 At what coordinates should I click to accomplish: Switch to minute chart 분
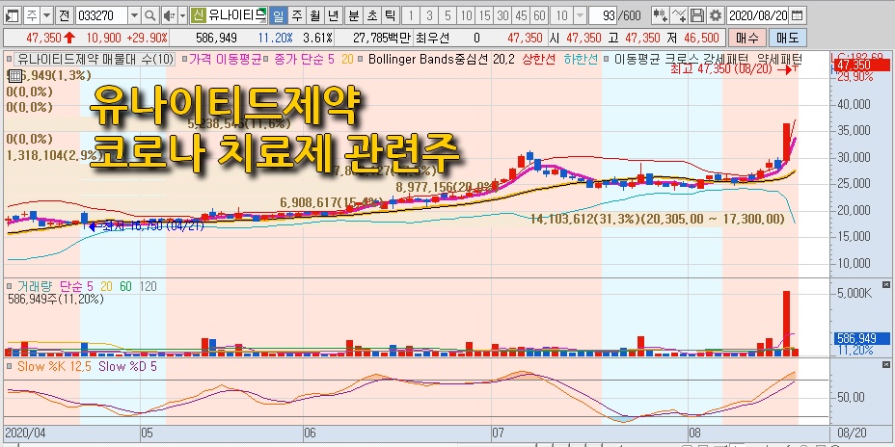(354, 15)
